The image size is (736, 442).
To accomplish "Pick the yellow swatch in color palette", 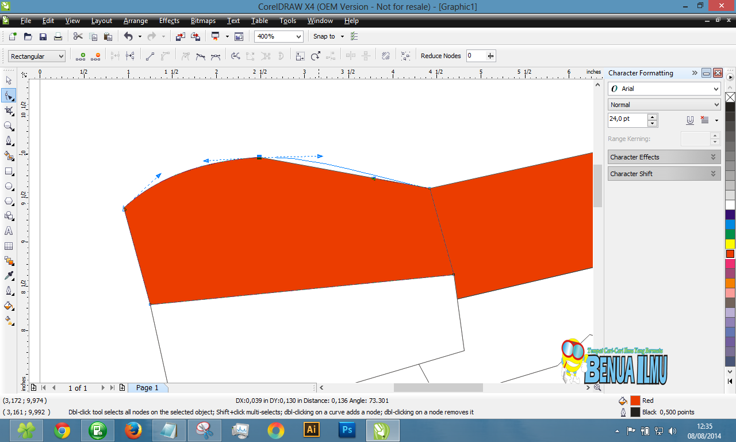I will point(730,244).
